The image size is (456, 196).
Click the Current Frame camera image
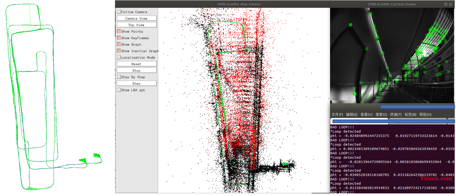(x=392, y=56)
